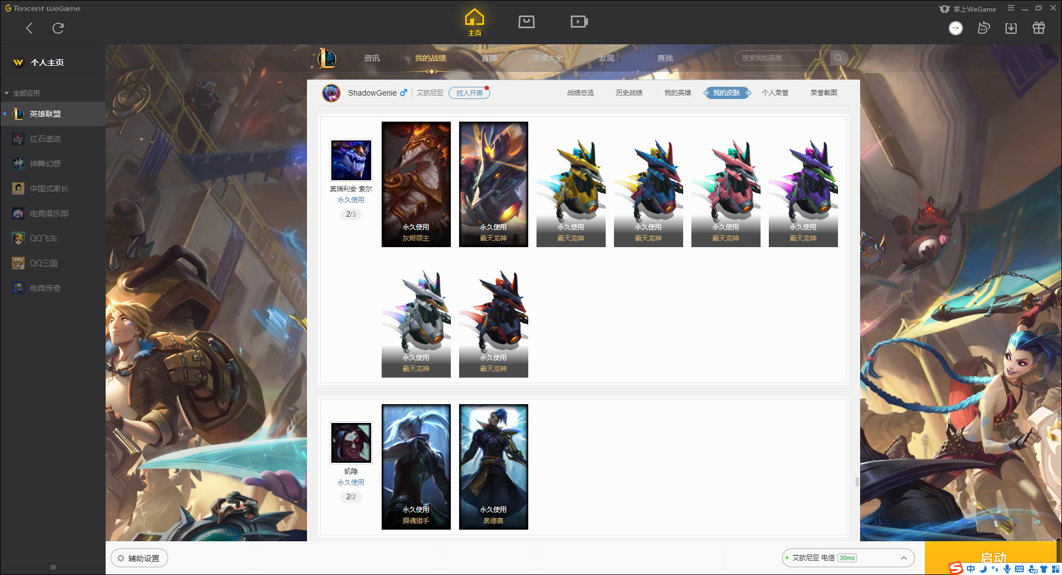This screenshot has width=1062, height=575.
Task: Click the ShadowGenie profile avatar
Action: (331, 93)
